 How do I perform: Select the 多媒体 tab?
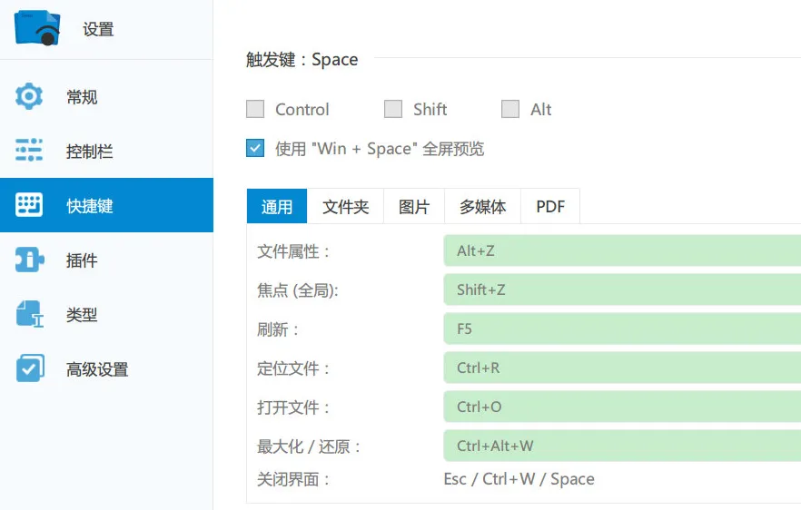point(482,207)
